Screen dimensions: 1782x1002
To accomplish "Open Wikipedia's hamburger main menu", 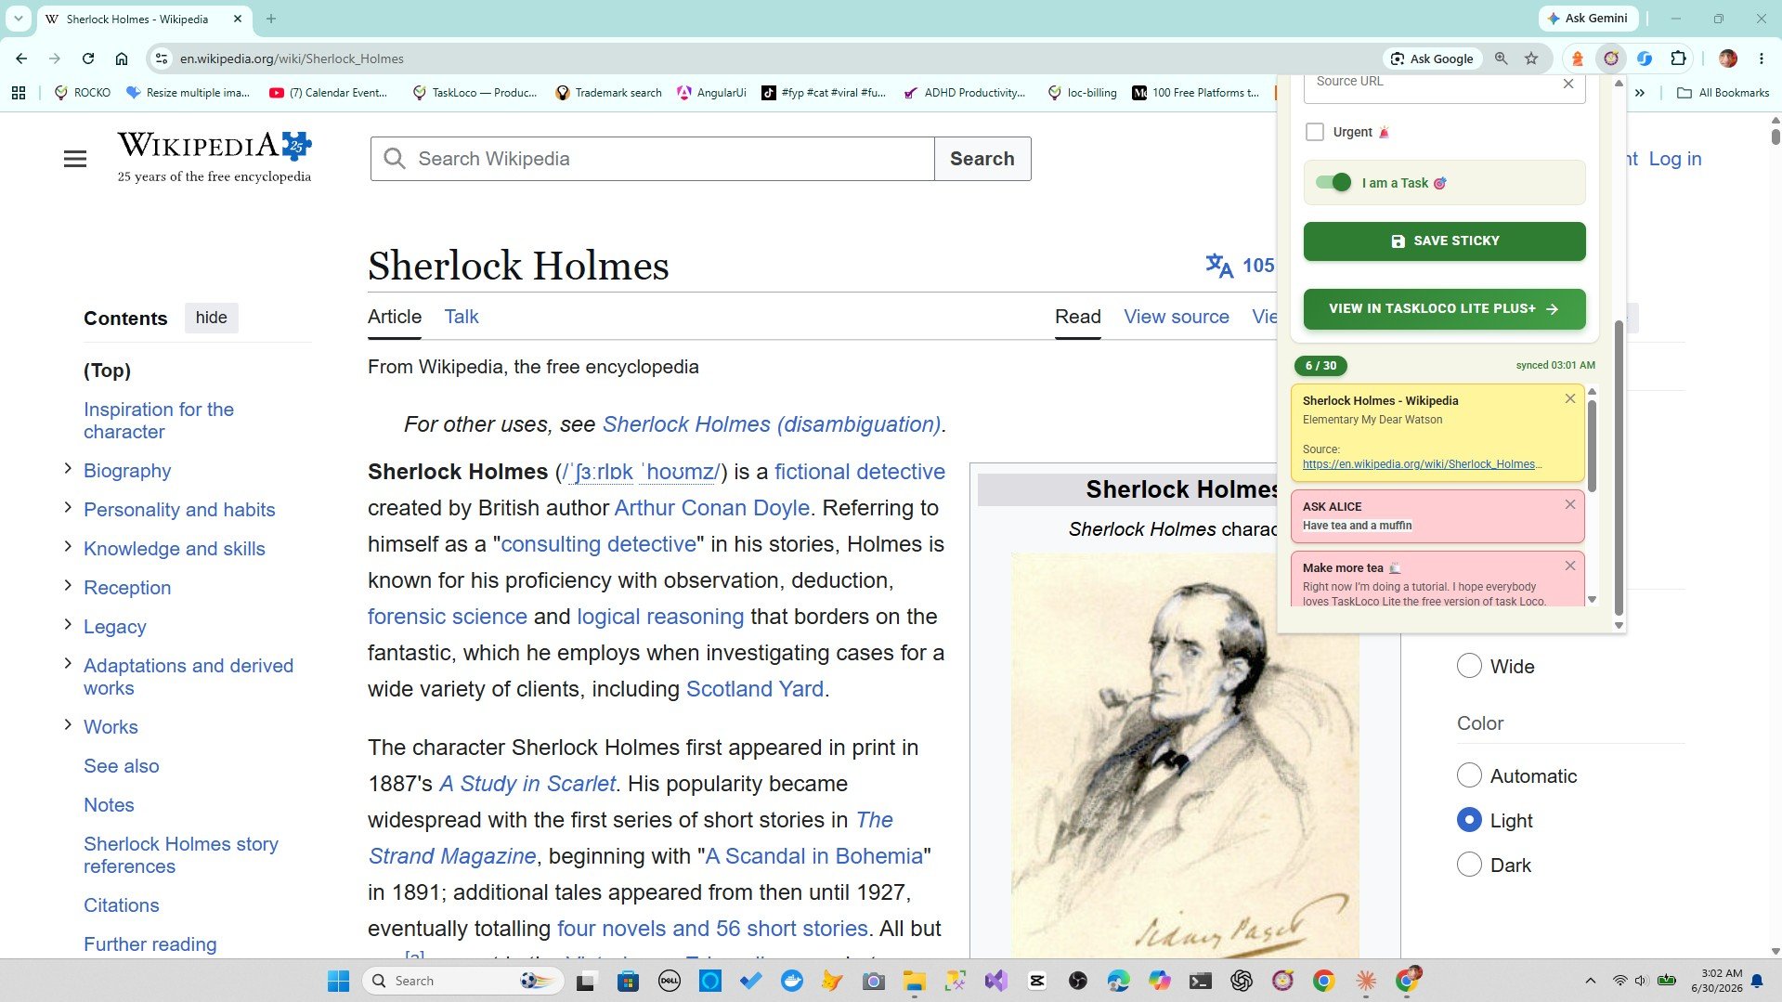I will click(75, 159).
